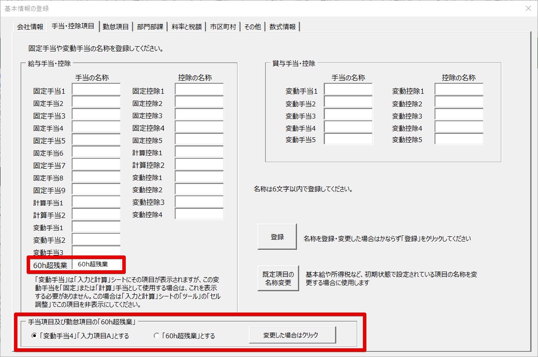Select the 市区町村 tab

223,27
